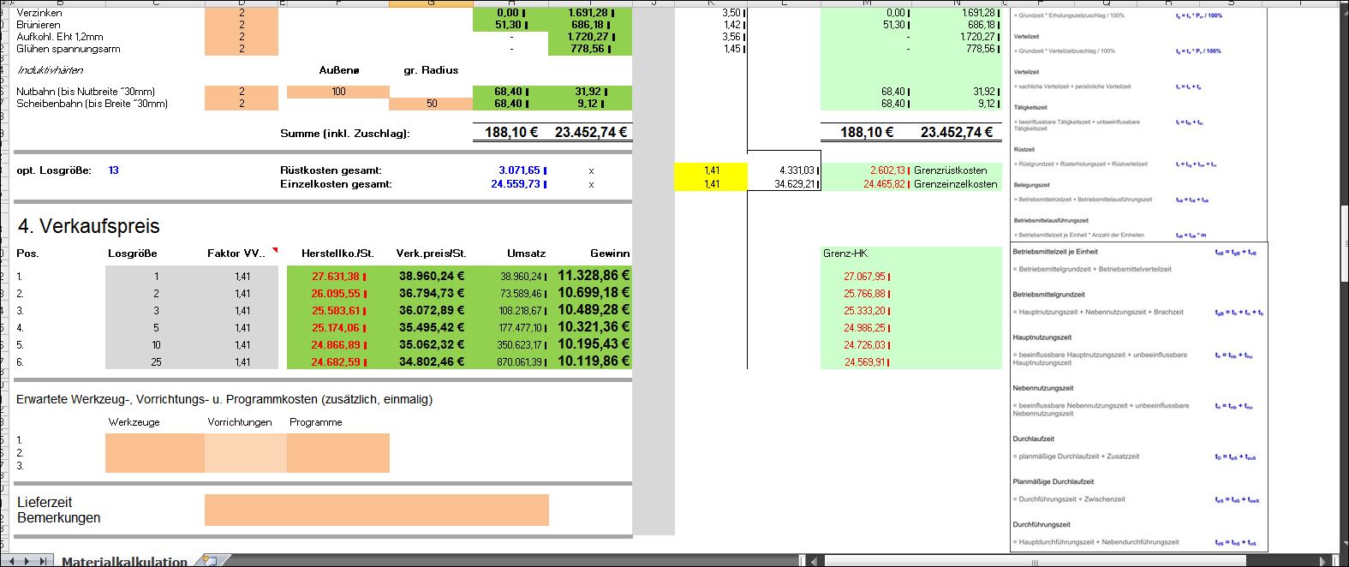The width and height of the screenshot is (1349, 567).
Task: Click the yellow 1,41 factor cell for Grenzrüstkosten
Action: click(x=710, y=170)
